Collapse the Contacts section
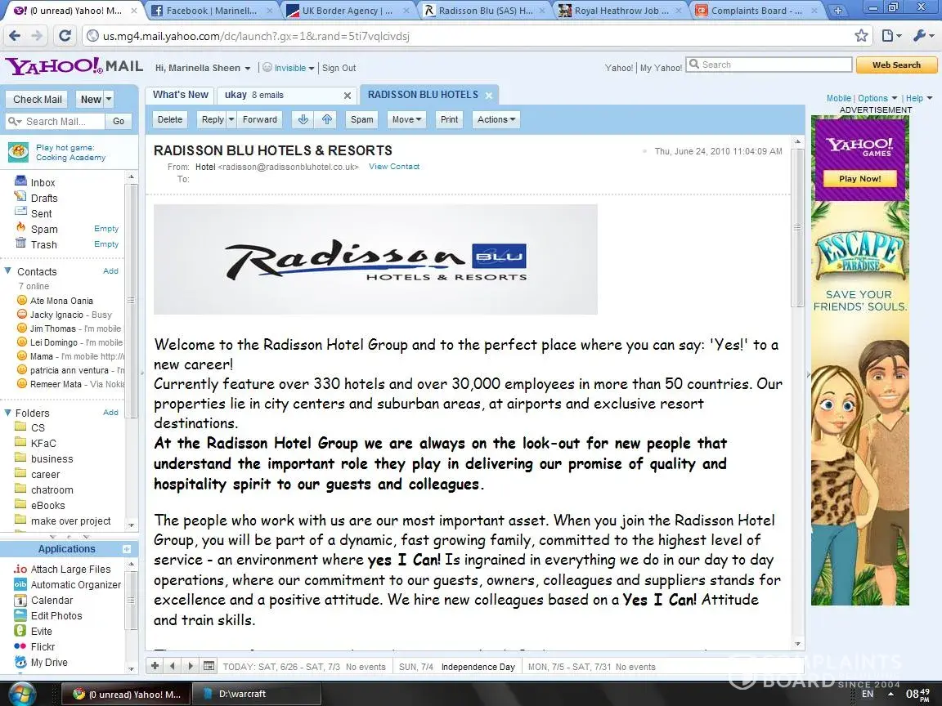This screenshot has width=942, height=706. 8,270
